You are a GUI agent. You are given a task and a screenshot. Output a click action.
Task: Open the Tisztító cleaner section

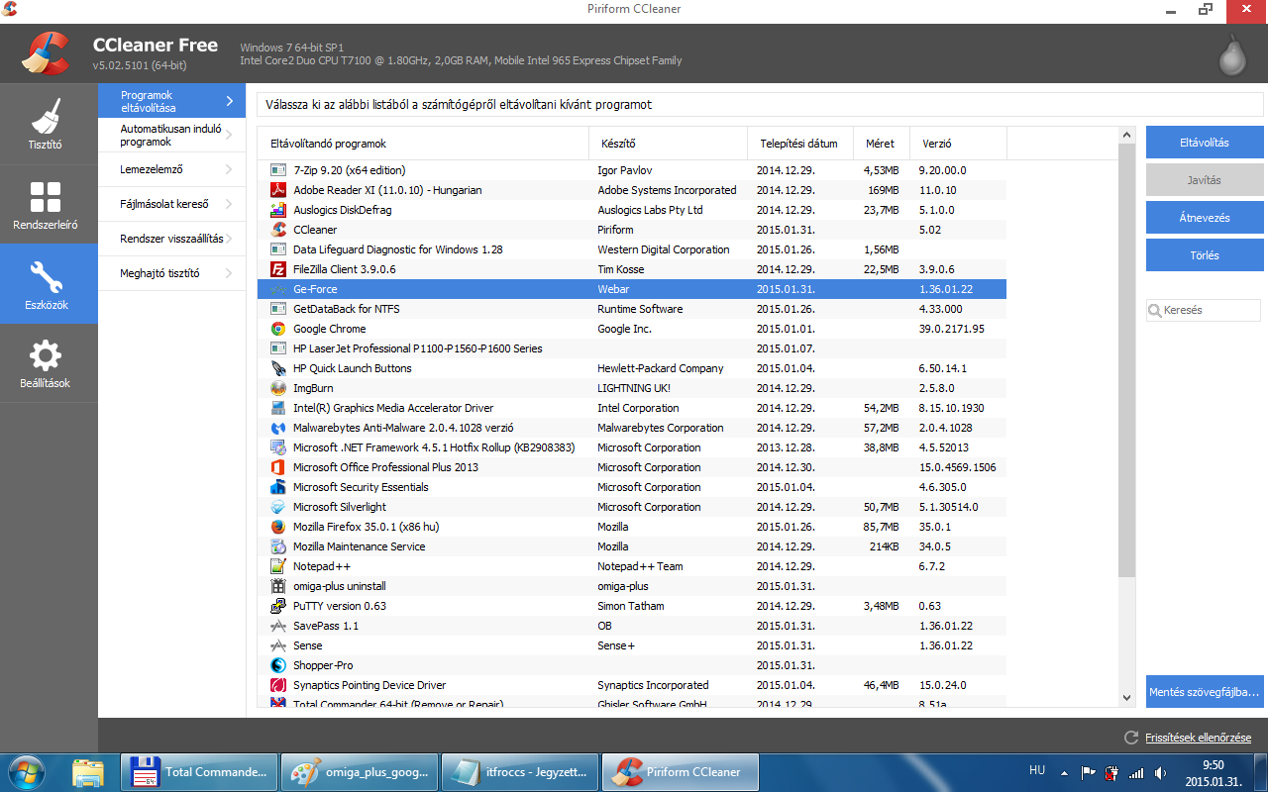[x=46, y=124]
